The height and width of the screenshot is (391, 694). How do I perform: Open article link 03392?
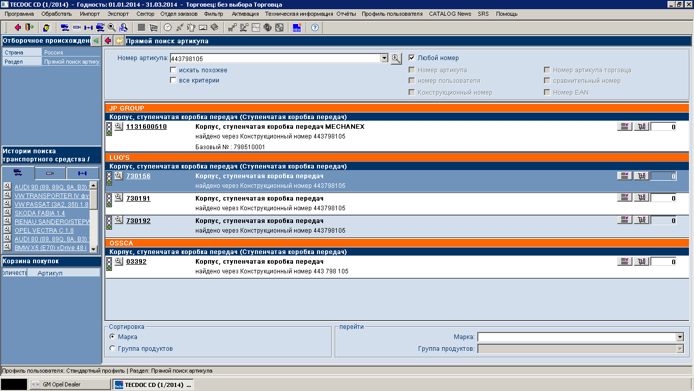click(136, 262)
